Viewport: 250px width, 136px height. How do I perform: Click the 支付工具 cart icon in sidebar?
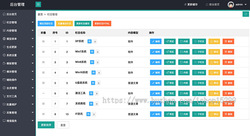4,96
